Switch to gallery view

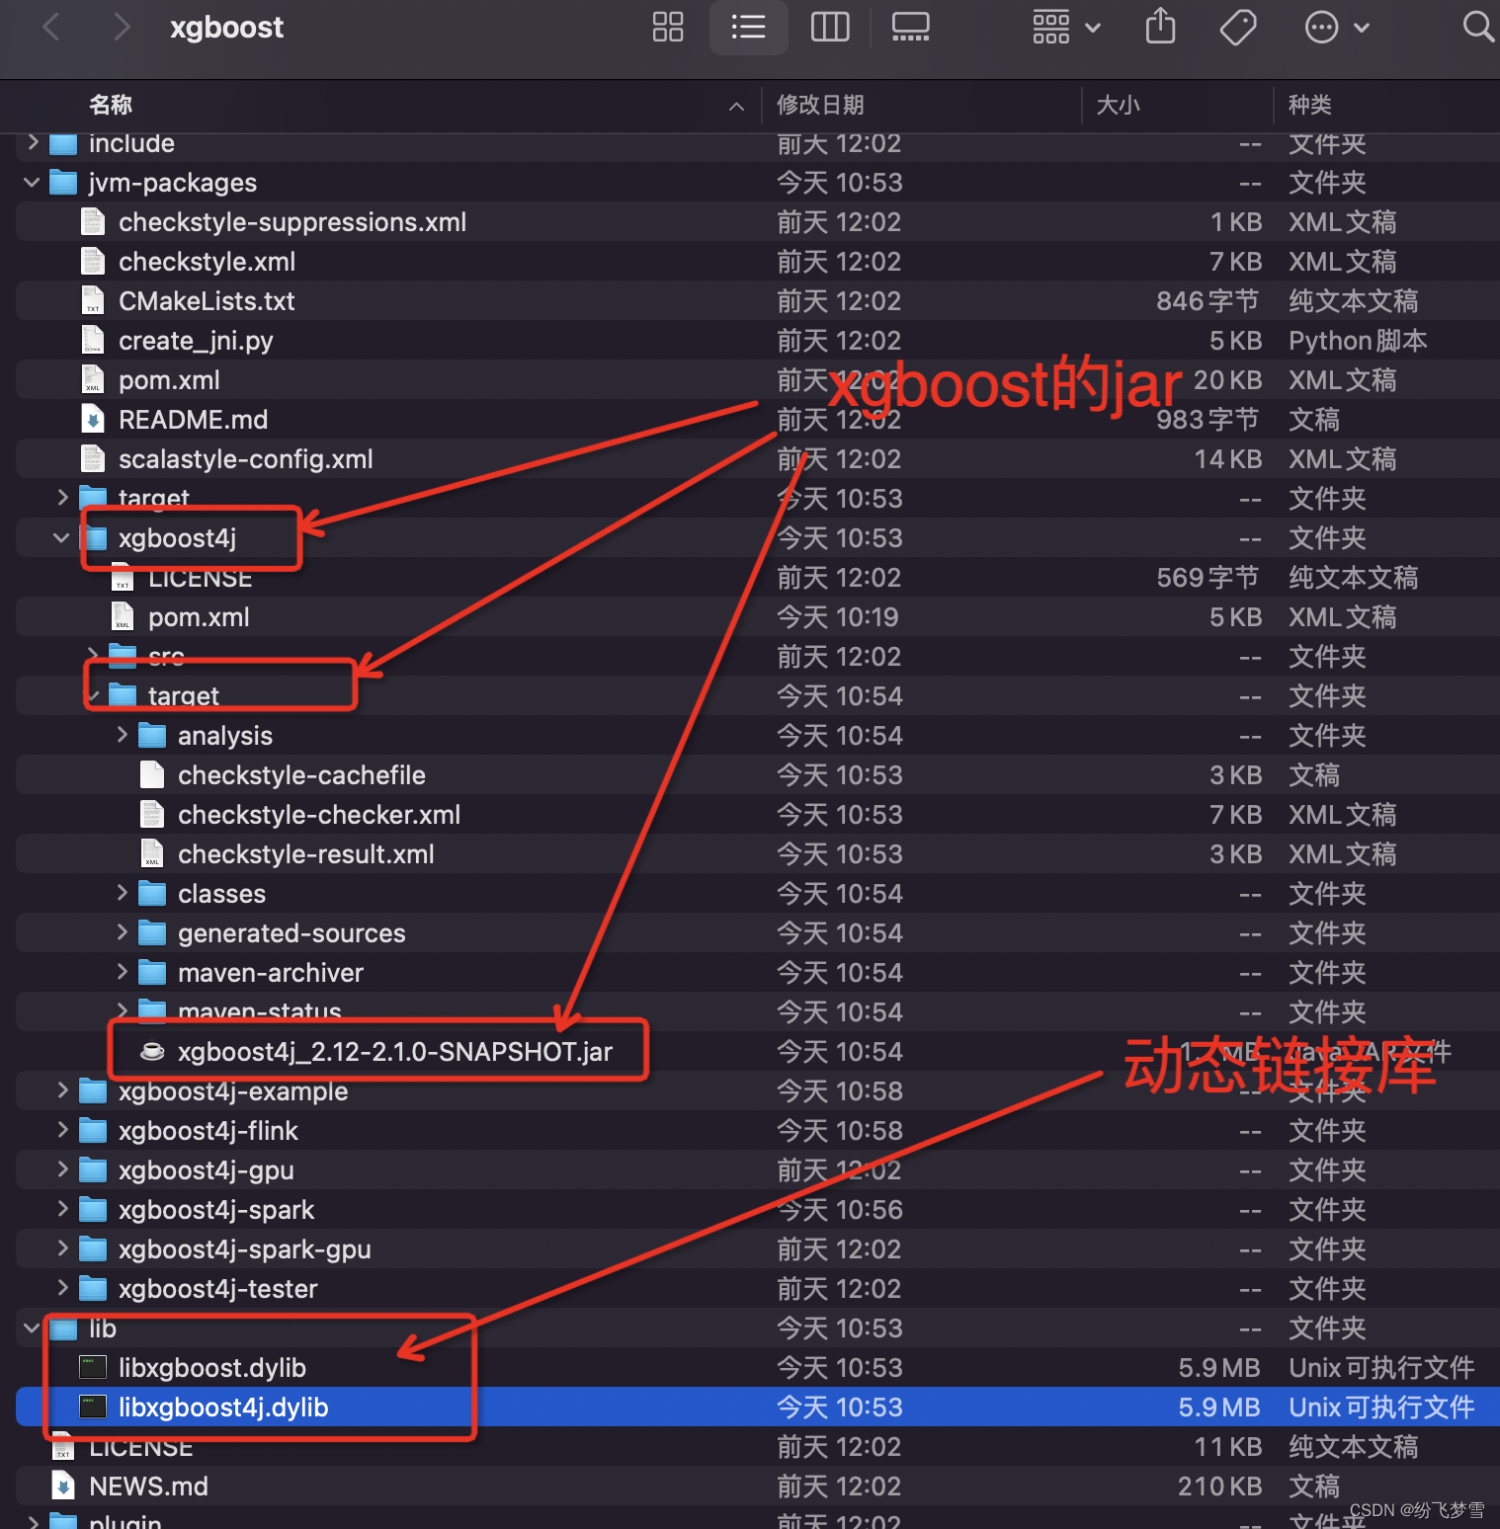(910, 27)
